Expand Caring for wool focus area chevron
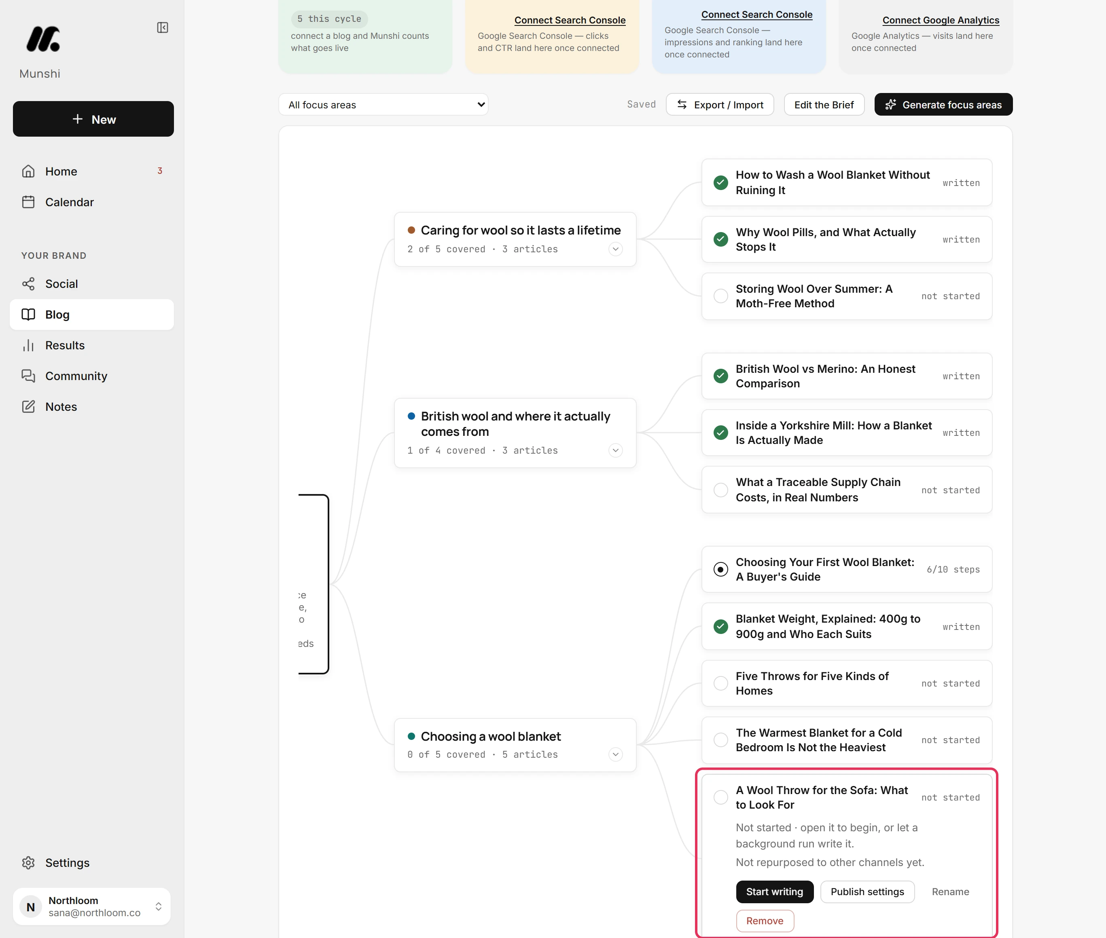Viewport: 1106px width, 938px height. pyautogui.click(x=616, y=249)
